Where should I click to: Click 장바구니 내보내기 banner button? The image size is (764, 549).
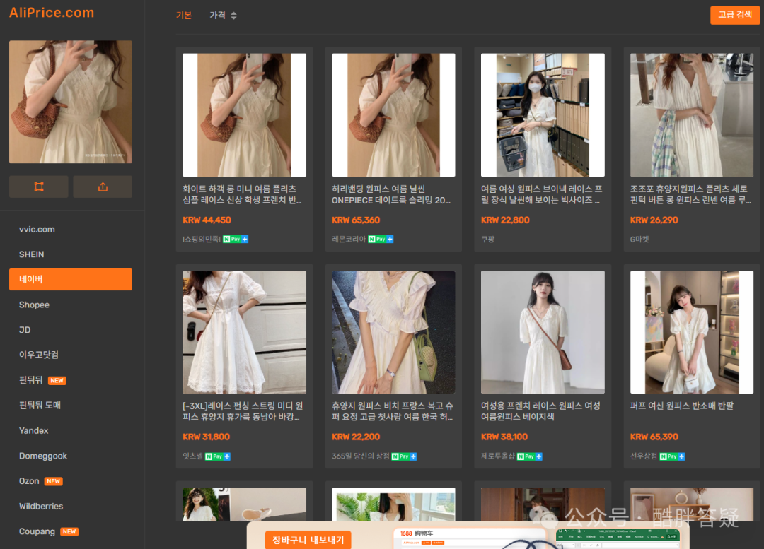(x=308, y=540)
